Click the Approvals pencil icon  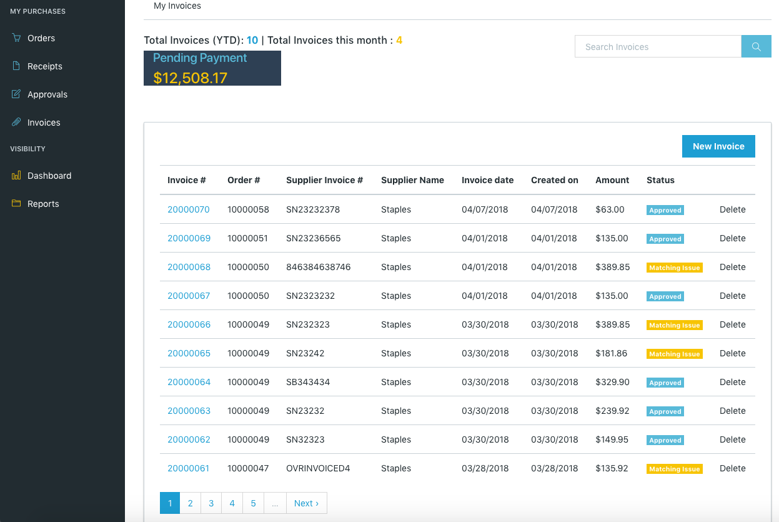(x=16, y=94)
